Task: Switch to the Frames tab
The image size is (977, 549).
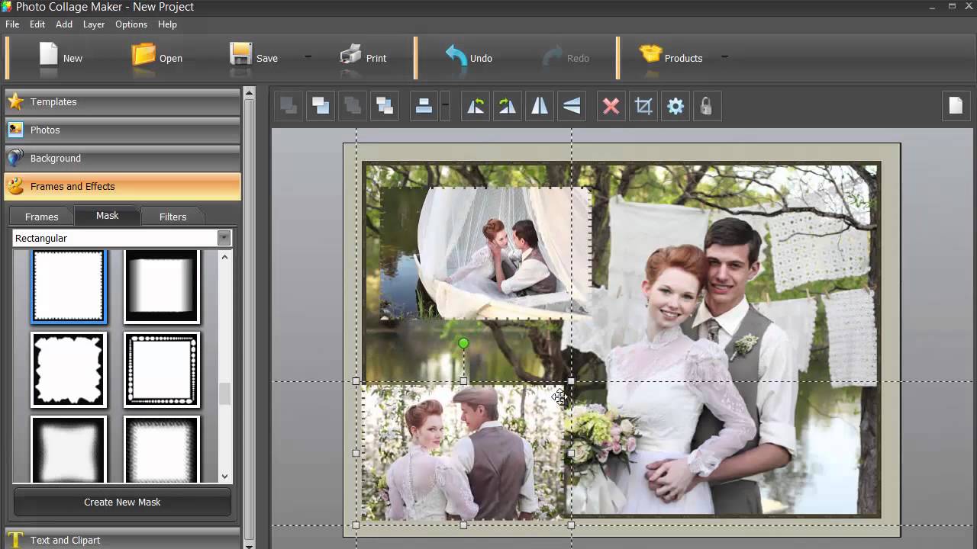Action: pos(42,217)
